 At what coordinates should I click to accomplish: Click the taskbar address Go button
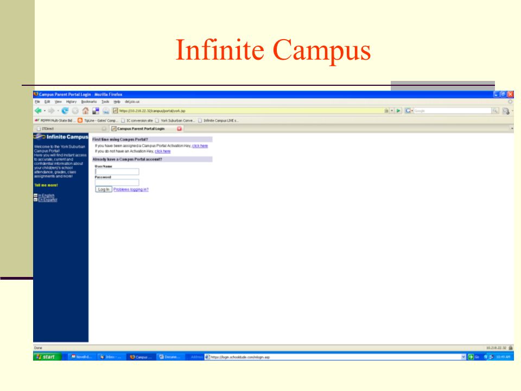[473, 357]
